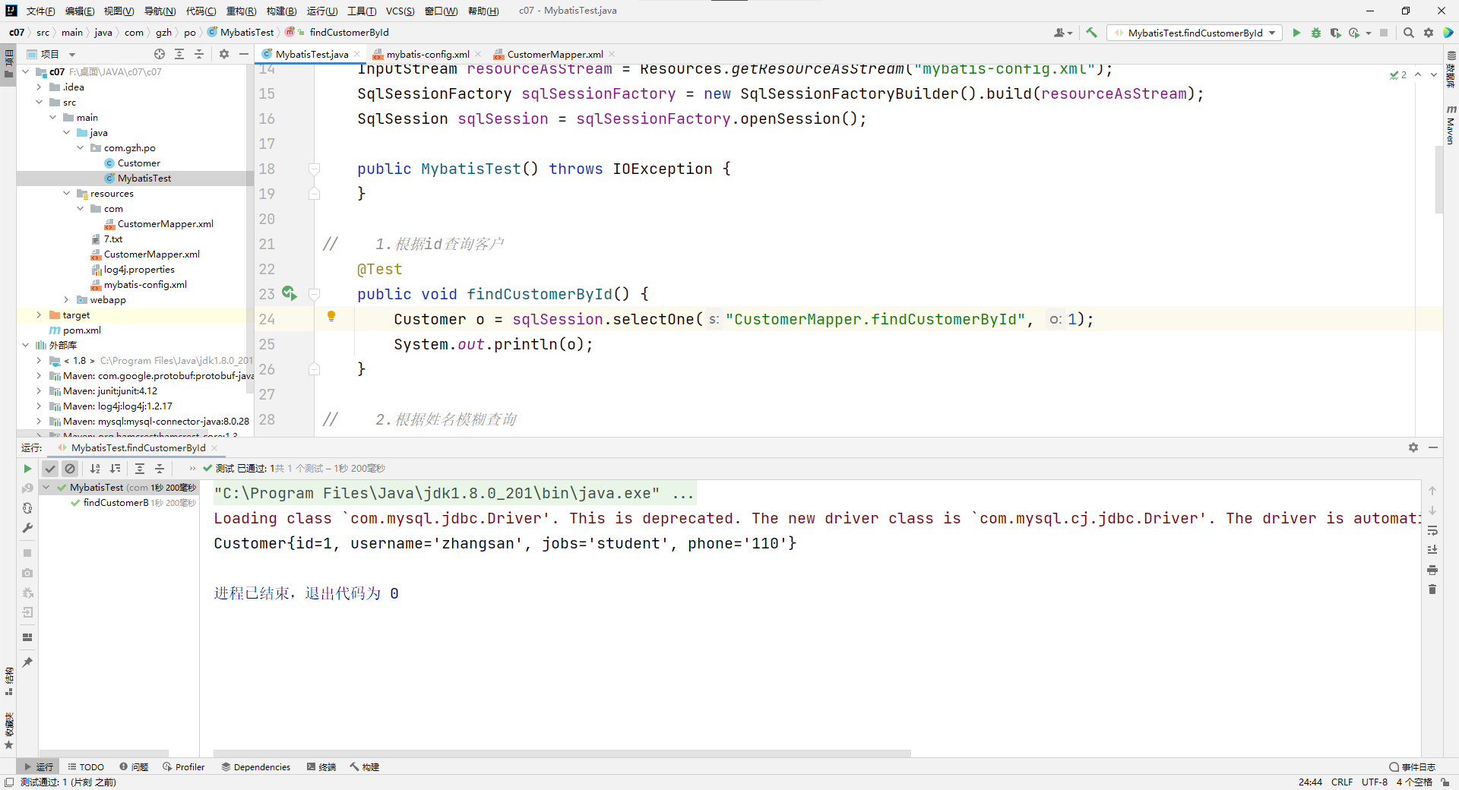This screenshot has width=1459, height=790.
Task: Open run configuration dropdown
Action: [x=1195, y=33]
